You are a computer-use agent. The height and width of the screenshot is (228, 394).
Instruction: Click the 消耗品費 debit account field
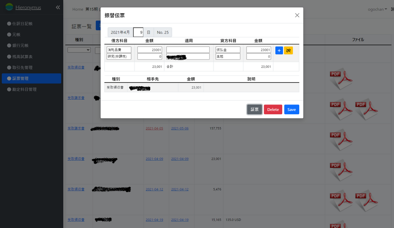(x=119, y=50)
